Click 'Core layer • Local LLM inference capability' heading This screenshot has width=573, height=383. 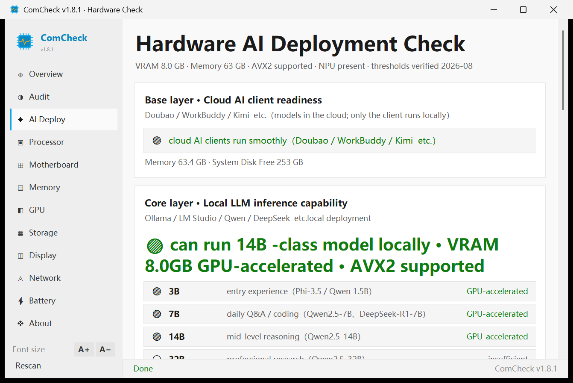click(246, 203)
